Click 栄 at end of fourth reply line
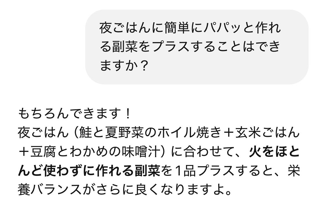 tap(294, 171)
